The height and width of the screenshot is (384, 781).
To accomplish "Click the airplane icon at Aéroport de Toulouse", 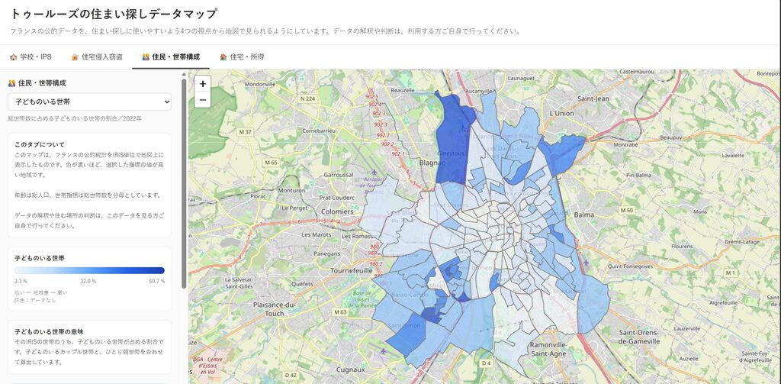I will click(374, 173).
